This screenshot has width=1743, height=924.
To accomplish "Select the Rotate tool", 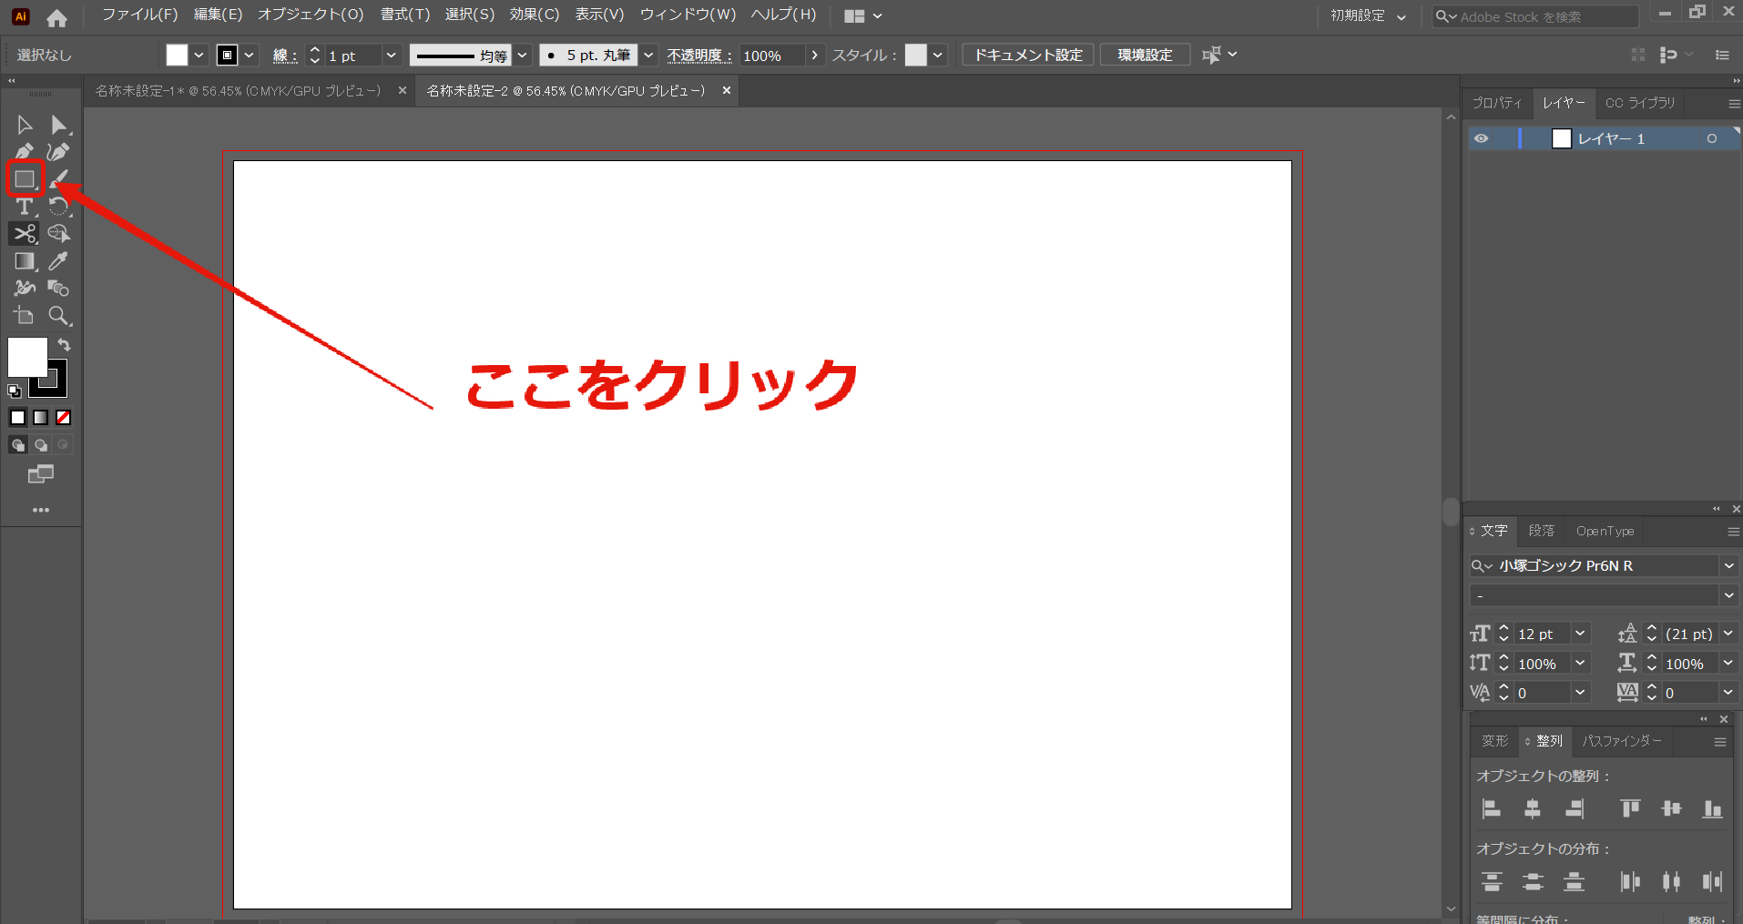I will pyautogui.click(x=59, y=207).
